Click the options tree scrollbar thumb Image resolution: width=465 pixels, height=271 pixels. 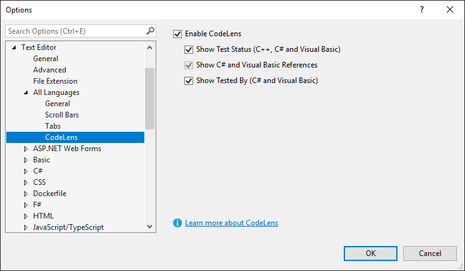150,98
